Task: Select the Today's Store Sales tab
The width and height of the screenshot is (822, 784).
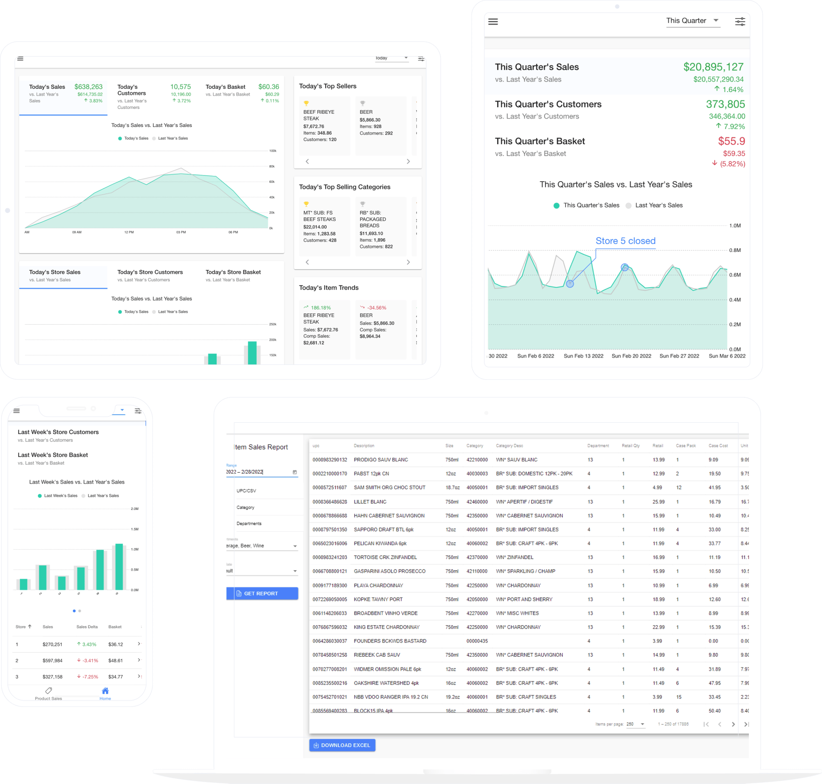Action: 63,276
